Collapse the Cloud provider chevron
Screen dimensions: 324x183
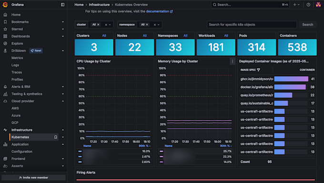(63, 101)
